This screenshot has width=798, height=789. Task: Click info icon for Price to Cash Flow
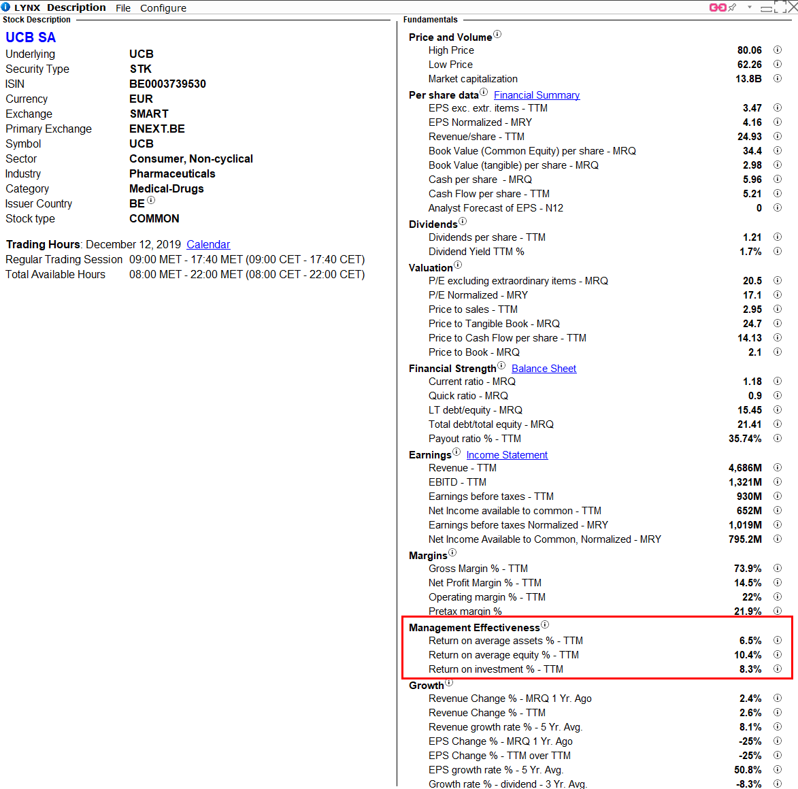777,337
